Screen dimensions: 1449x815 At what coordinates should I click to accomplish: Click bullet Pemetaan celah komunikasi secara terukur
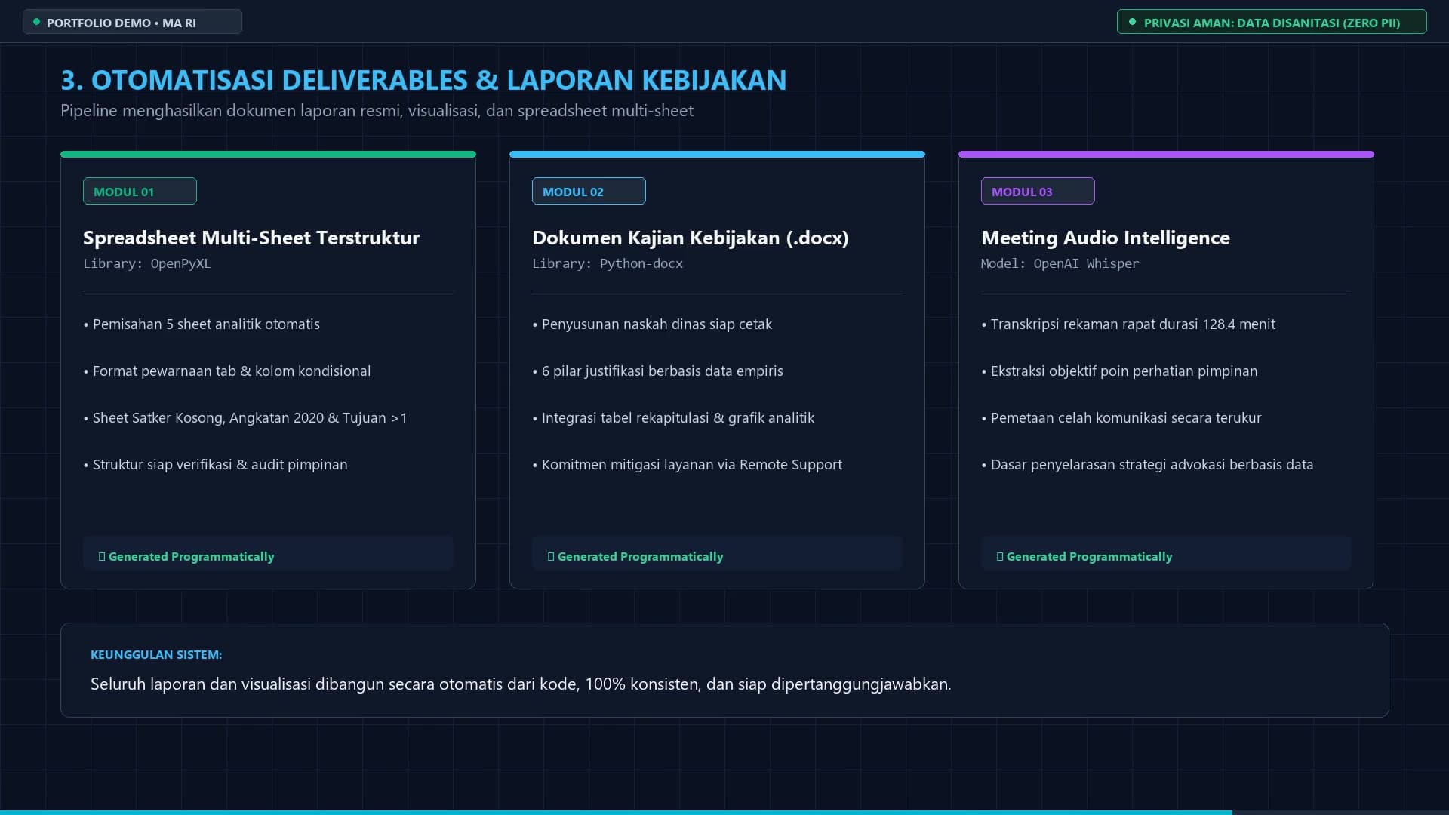coord(1121,418)
